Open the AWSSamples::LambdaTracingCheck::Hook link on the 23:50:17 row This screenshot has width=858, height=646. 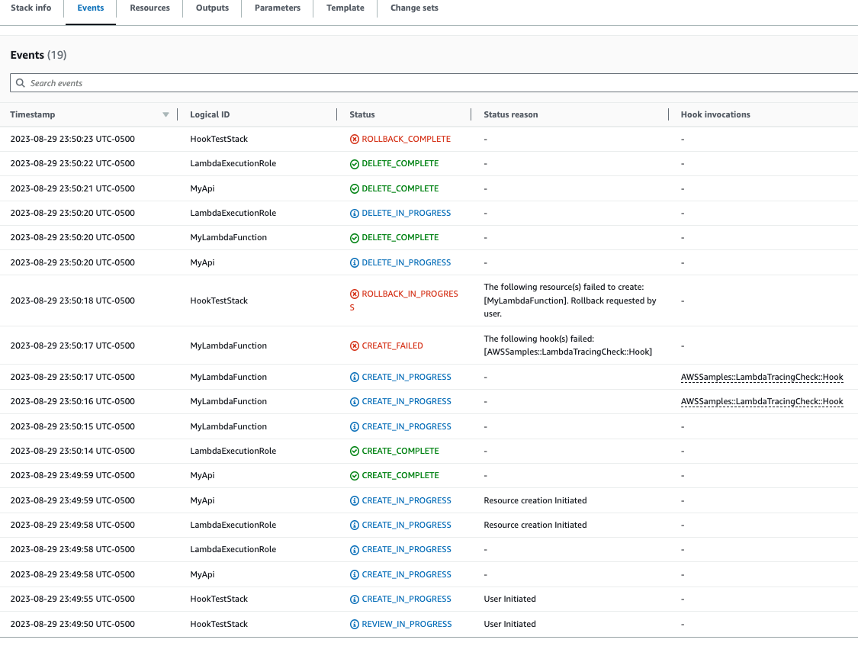click(762, 377)
